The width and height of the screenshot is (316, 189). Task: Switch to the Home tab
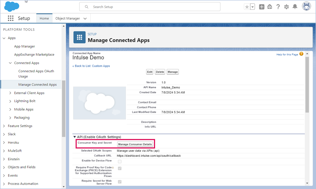pyautogui.click(x=44, y=18)
